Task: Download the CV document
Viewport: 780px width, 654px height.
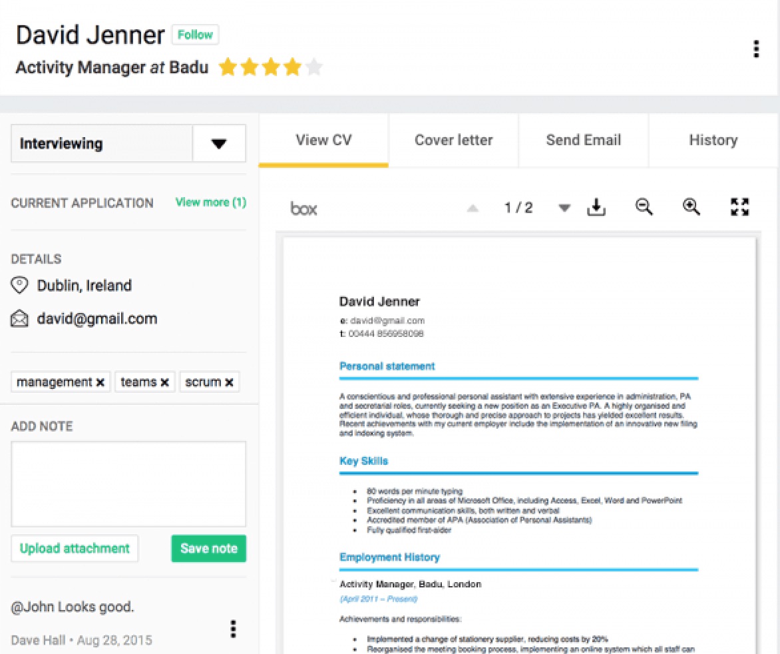Action: 596,208
